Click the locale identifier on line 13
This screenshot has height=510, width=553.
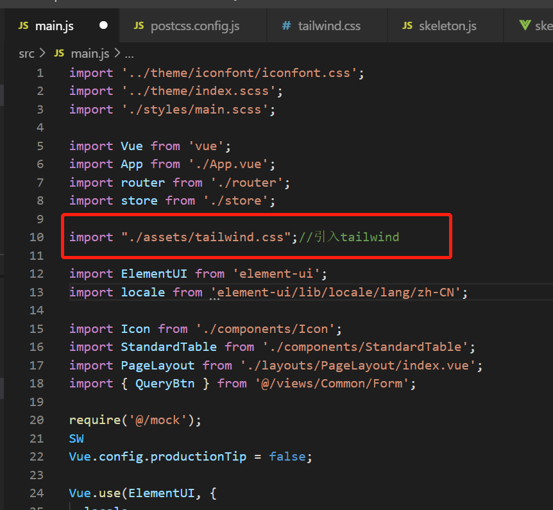click(143, 292)
